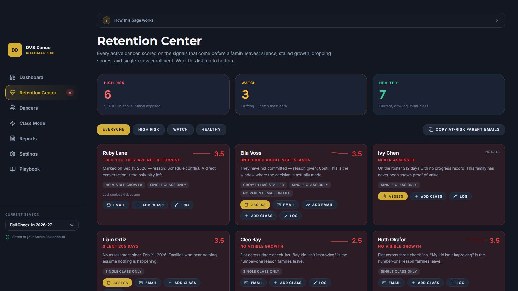Screen dimensions: 518x291
Task: Click the DD studio logo badge
Action: point(15,50)
